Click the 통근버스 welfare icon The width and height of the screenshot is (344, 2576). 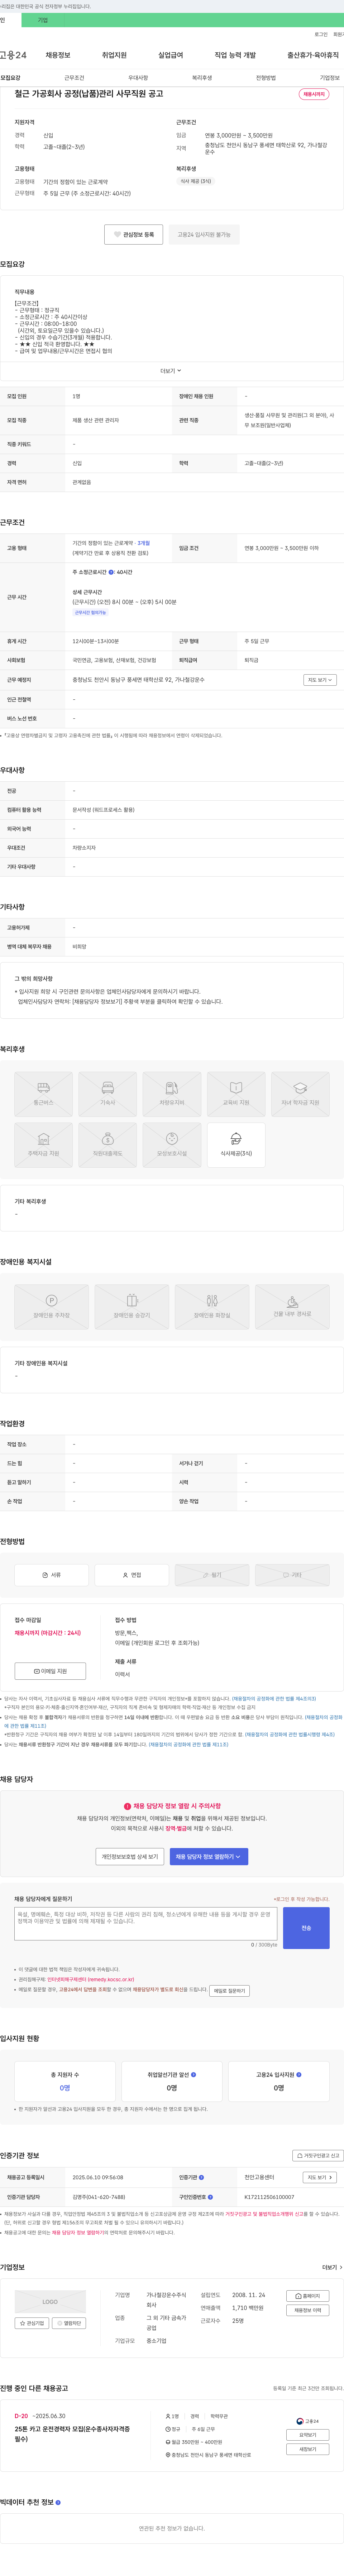point(43,1094)
